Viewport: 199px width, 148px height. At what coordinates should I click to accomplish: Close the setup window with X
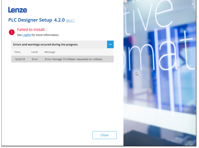coord(193,4)
